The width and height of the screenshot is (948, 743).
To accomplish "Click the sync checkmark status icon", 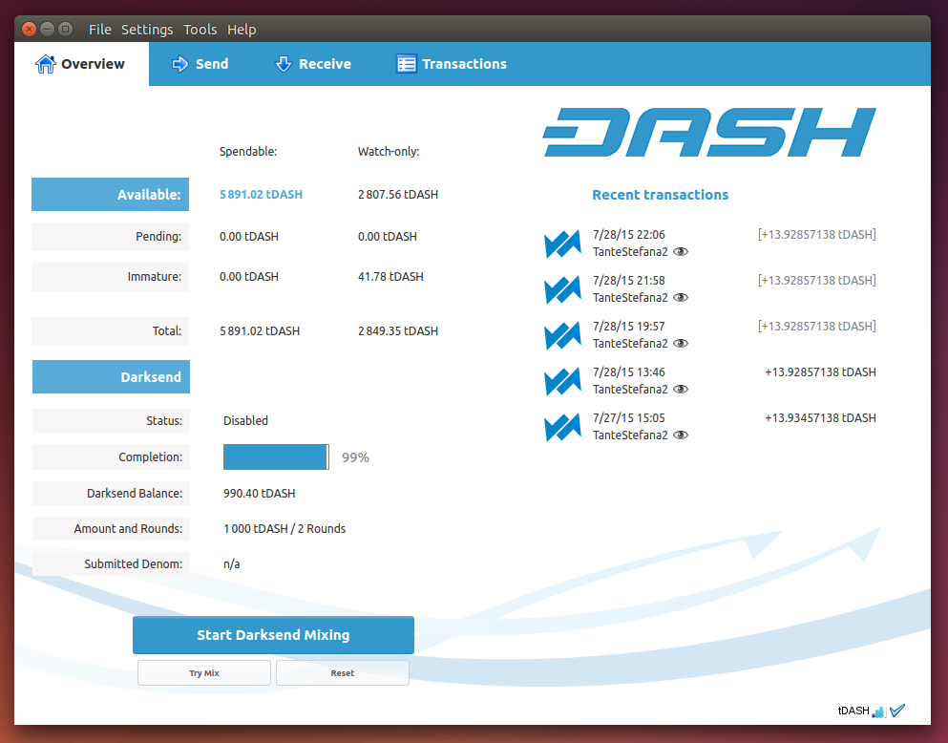I will tap(897, 711).
